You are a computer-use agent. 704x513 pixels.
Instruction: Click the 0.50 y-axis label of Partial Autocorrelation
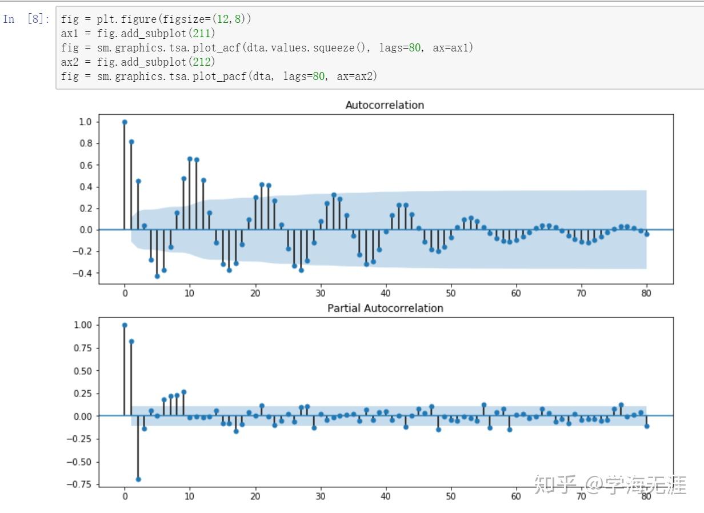click(x=83, y=371)
